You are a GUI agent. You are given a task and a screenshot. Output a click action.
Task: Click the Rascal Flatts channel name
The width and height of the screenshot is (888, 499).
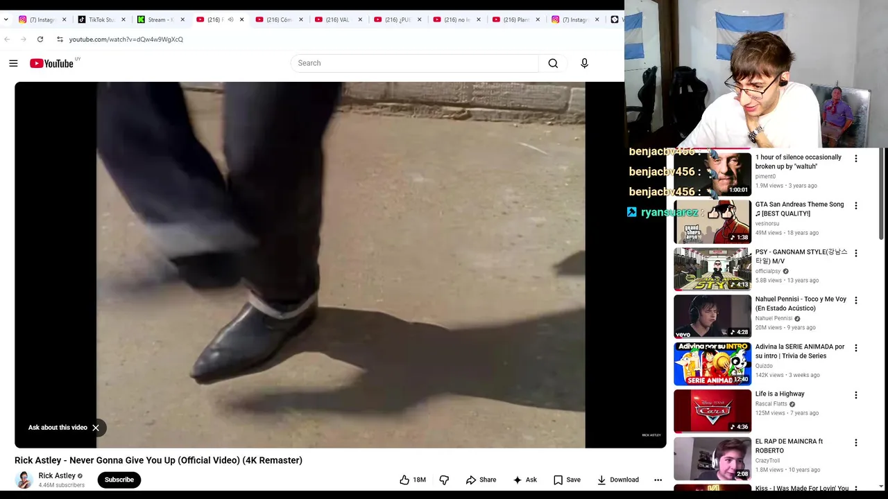[x=771, y=404]
